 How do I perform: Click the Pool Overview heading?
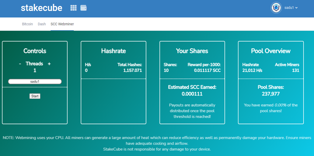point(271,51)
